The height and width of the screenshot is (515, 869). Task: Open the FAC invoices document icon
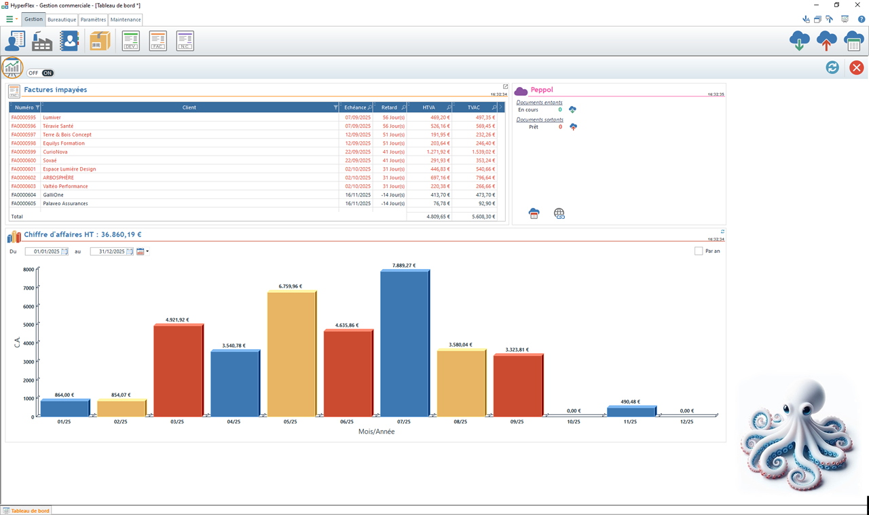pos(158,41)
